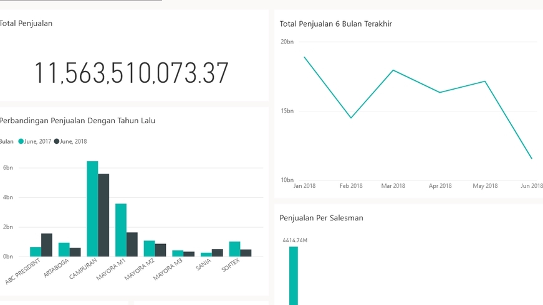Click the SANIA axis label
The height and width of the screenshot is (305, 543).
203,265
